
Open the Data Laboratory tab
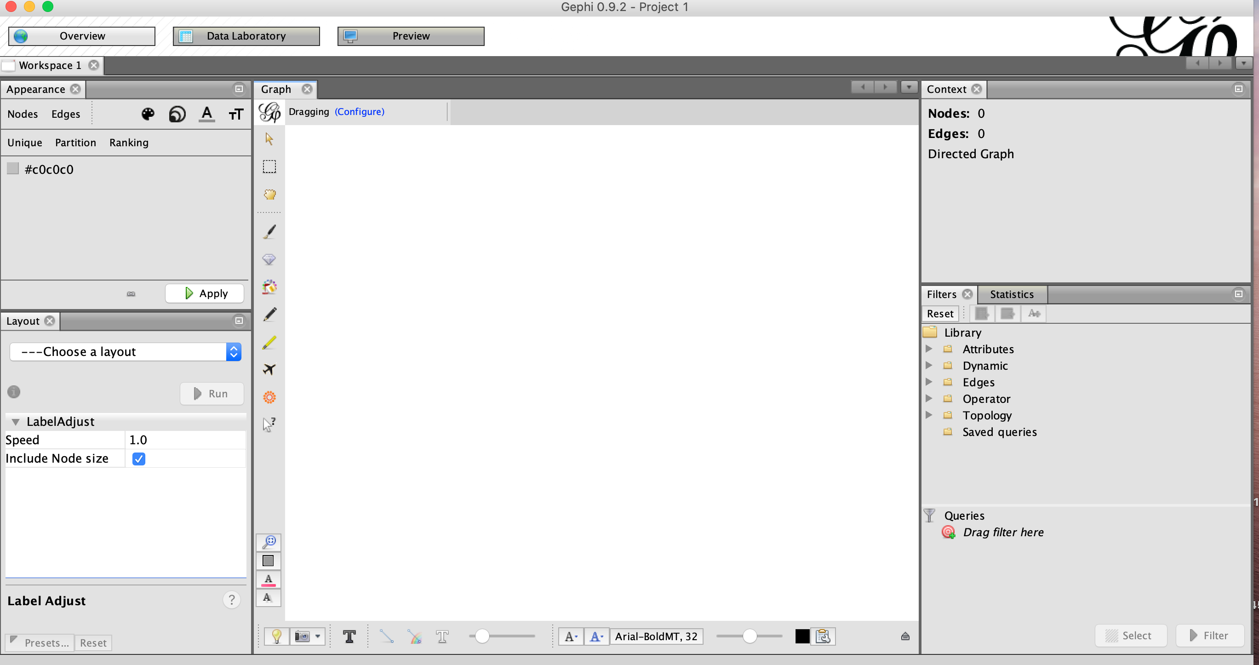click(x=246, y=36)
